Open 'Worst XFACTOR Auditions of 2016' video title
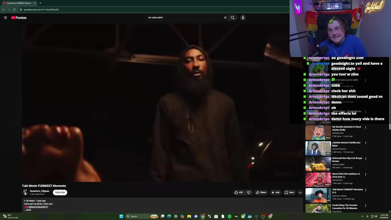391x220 pixels. [346, 175]
